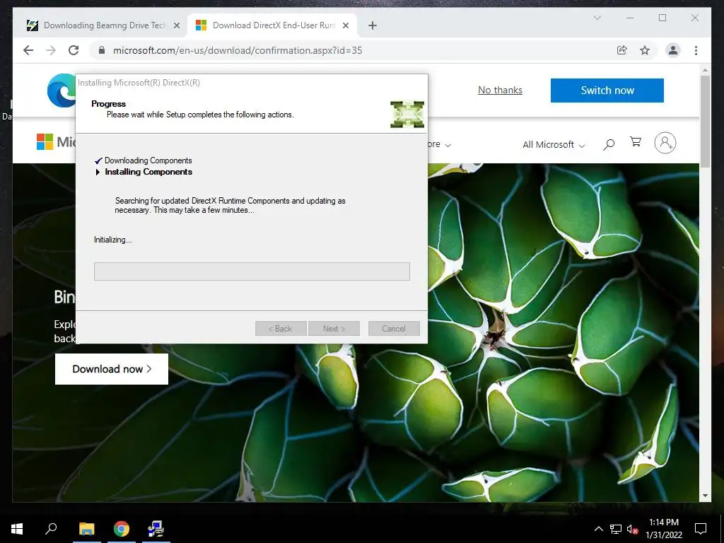Image resolution: width=724 pixels, height=543 pixels.
Task: Share this page icon in address bar
Action: (622, 50)
